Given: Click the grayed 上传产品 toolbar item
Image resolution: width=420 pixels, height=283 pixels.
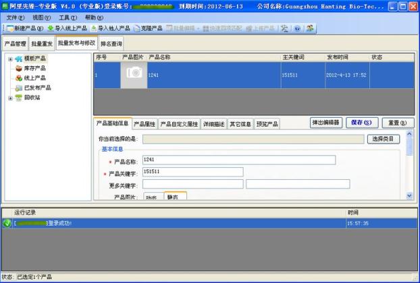Looking at the screenshot, I should point(260,28).
